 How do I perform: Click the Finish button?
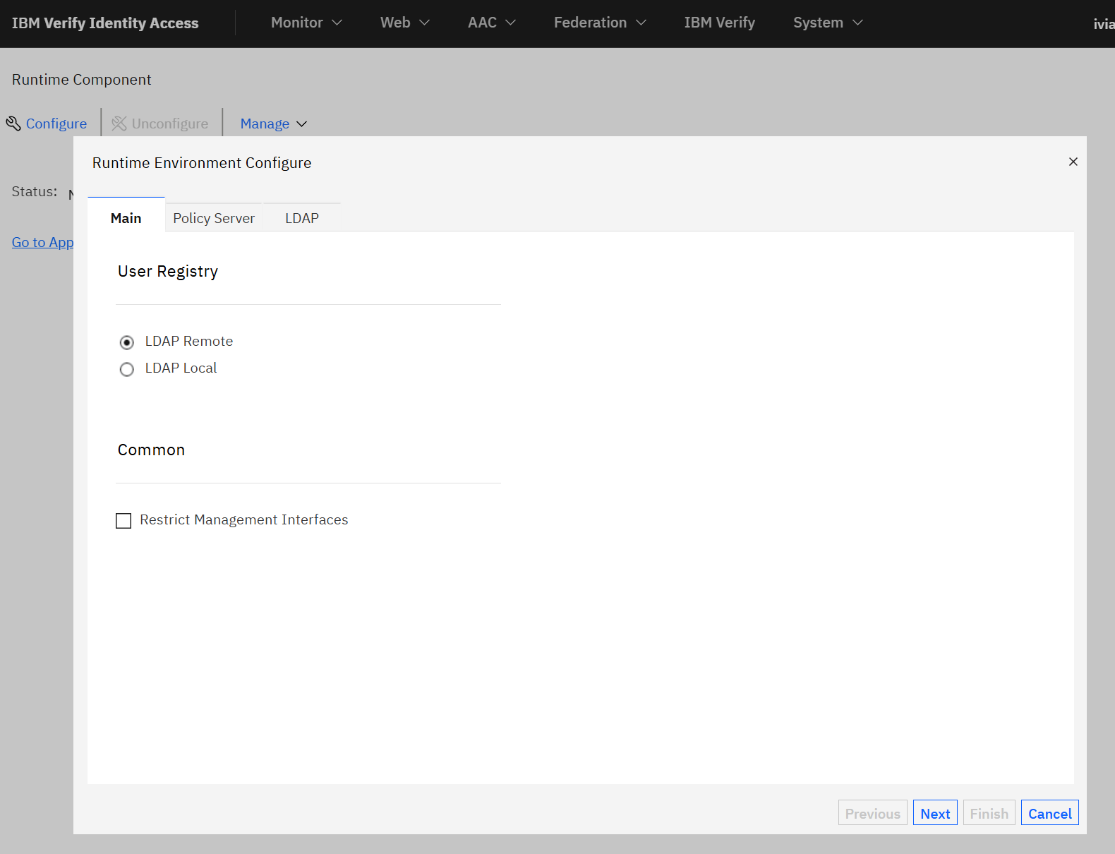(989, 813)
